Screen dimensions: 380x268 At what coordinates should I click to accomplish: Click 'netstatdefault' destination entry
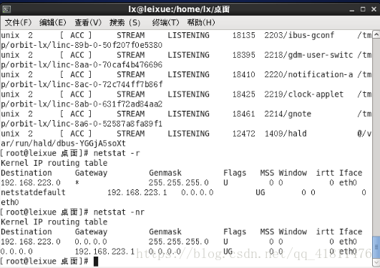coord(33,192)
